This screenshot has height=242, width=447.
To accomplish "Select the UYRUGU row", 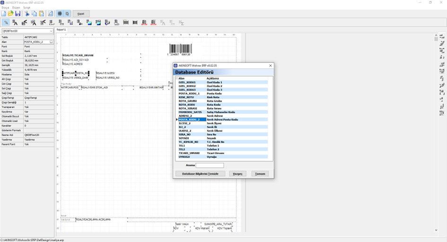I will 223,156.
